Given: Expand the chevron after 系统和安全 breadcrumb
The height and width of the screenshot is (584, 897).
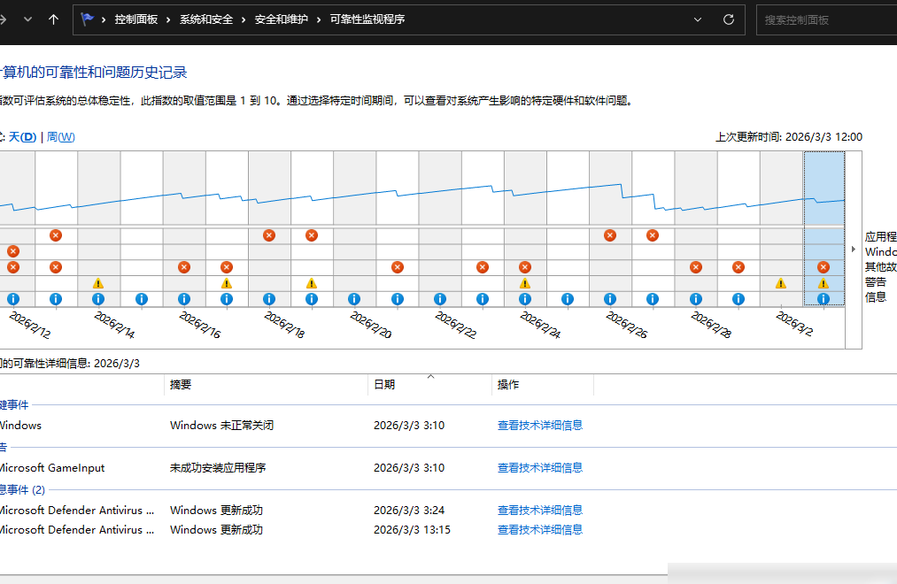Looking at the screenshot, I should click(x=244, y=19).
